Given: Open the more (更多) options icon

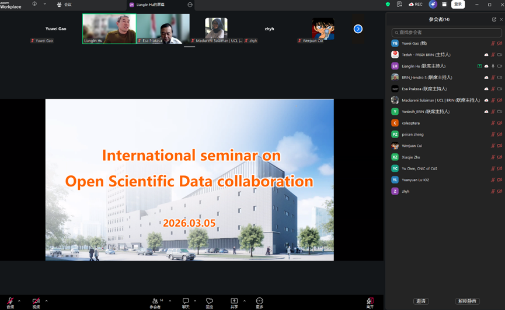Looking at the screenshot, I should tap(259, 301).
